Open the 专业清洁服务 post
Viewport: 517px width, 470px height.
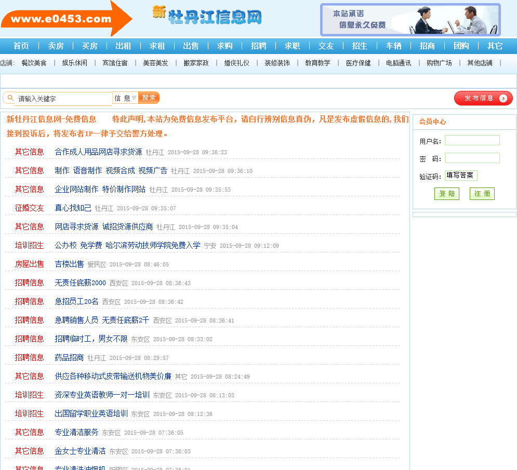pos(76,433)
